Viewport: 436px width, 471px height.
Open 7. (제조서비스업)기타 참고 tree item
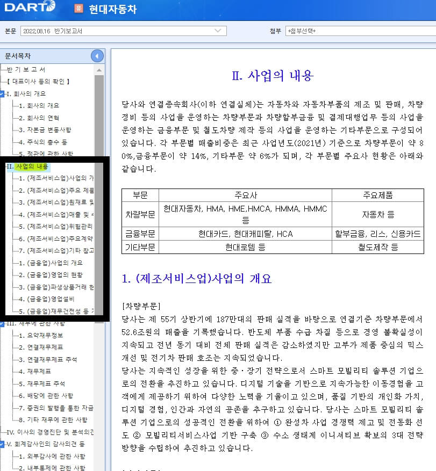56,250
